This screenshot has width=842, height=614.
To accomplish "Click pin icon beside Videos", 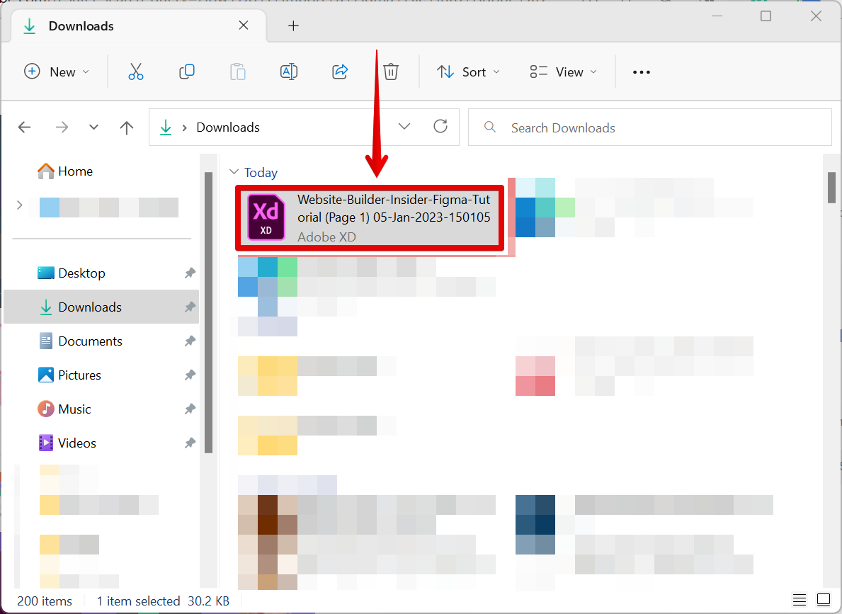I will [x=190, y=443].
